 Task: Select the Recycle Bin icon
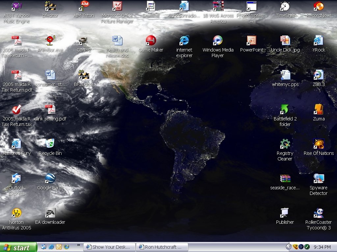coord(50,144)
